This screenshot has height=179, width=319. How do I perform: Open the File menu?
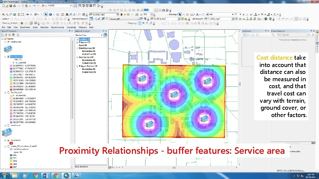3,27
